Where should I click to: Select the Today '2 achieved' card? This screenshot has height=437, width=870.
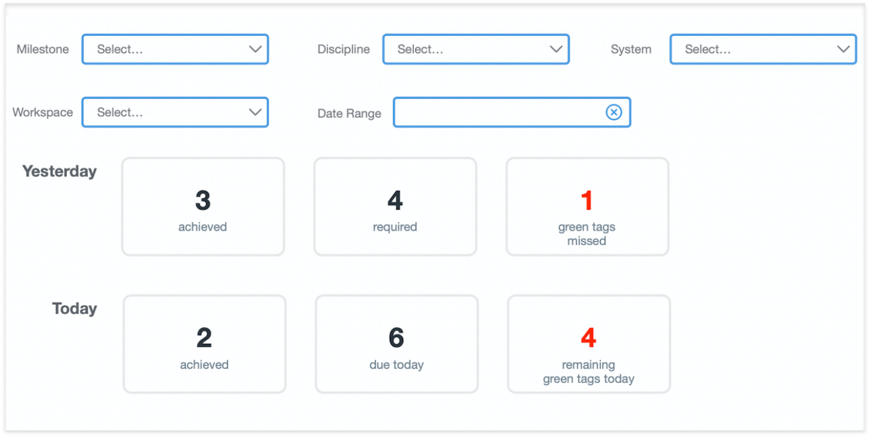[205, 344]
